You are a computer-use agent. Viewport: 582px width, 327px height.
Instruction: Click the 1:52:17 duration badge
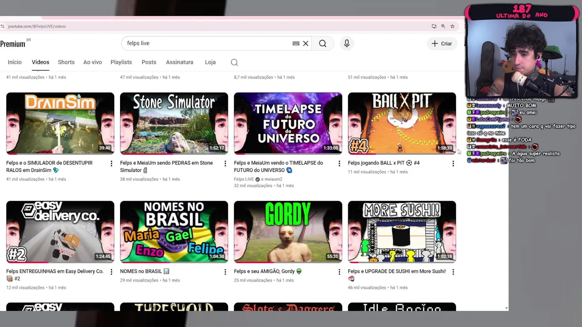(217, 148)
